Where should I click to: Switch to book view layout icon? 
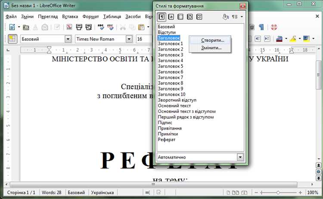244,193
